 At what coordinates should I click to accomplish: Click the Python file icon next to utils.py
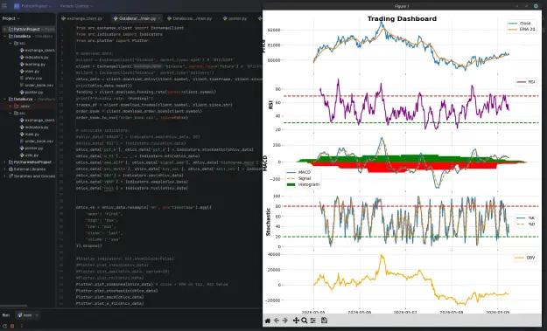tap(22, 155)
